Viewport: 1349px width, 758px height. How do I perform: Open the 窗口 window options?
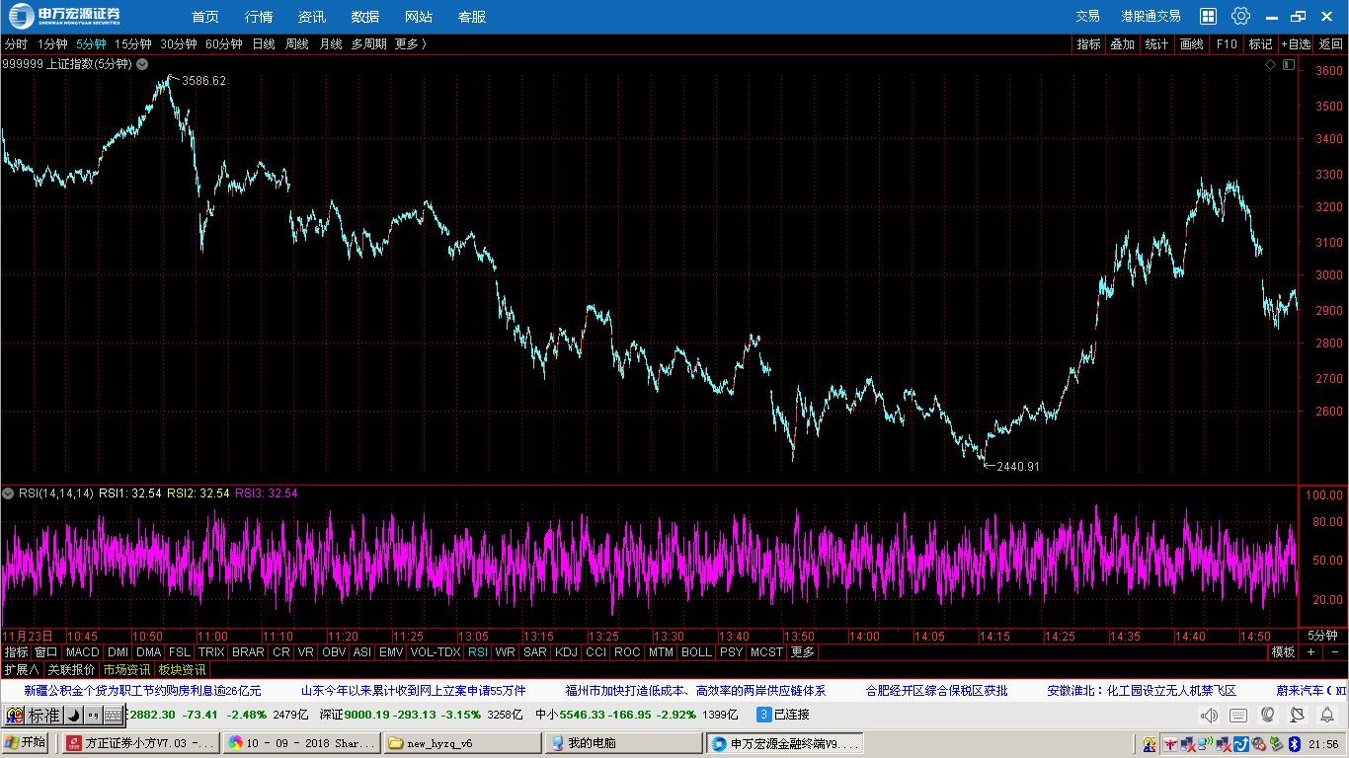pyautogui.click(x=46, y=652)
